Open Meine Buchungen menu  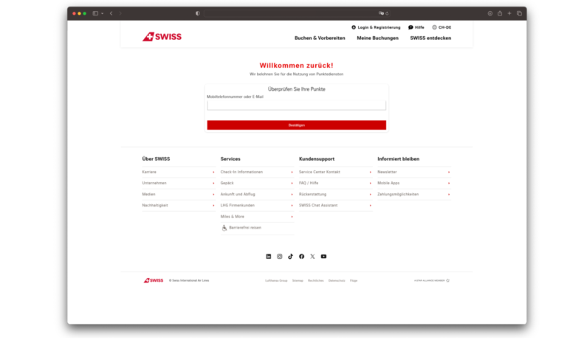[x=377, y=38]
